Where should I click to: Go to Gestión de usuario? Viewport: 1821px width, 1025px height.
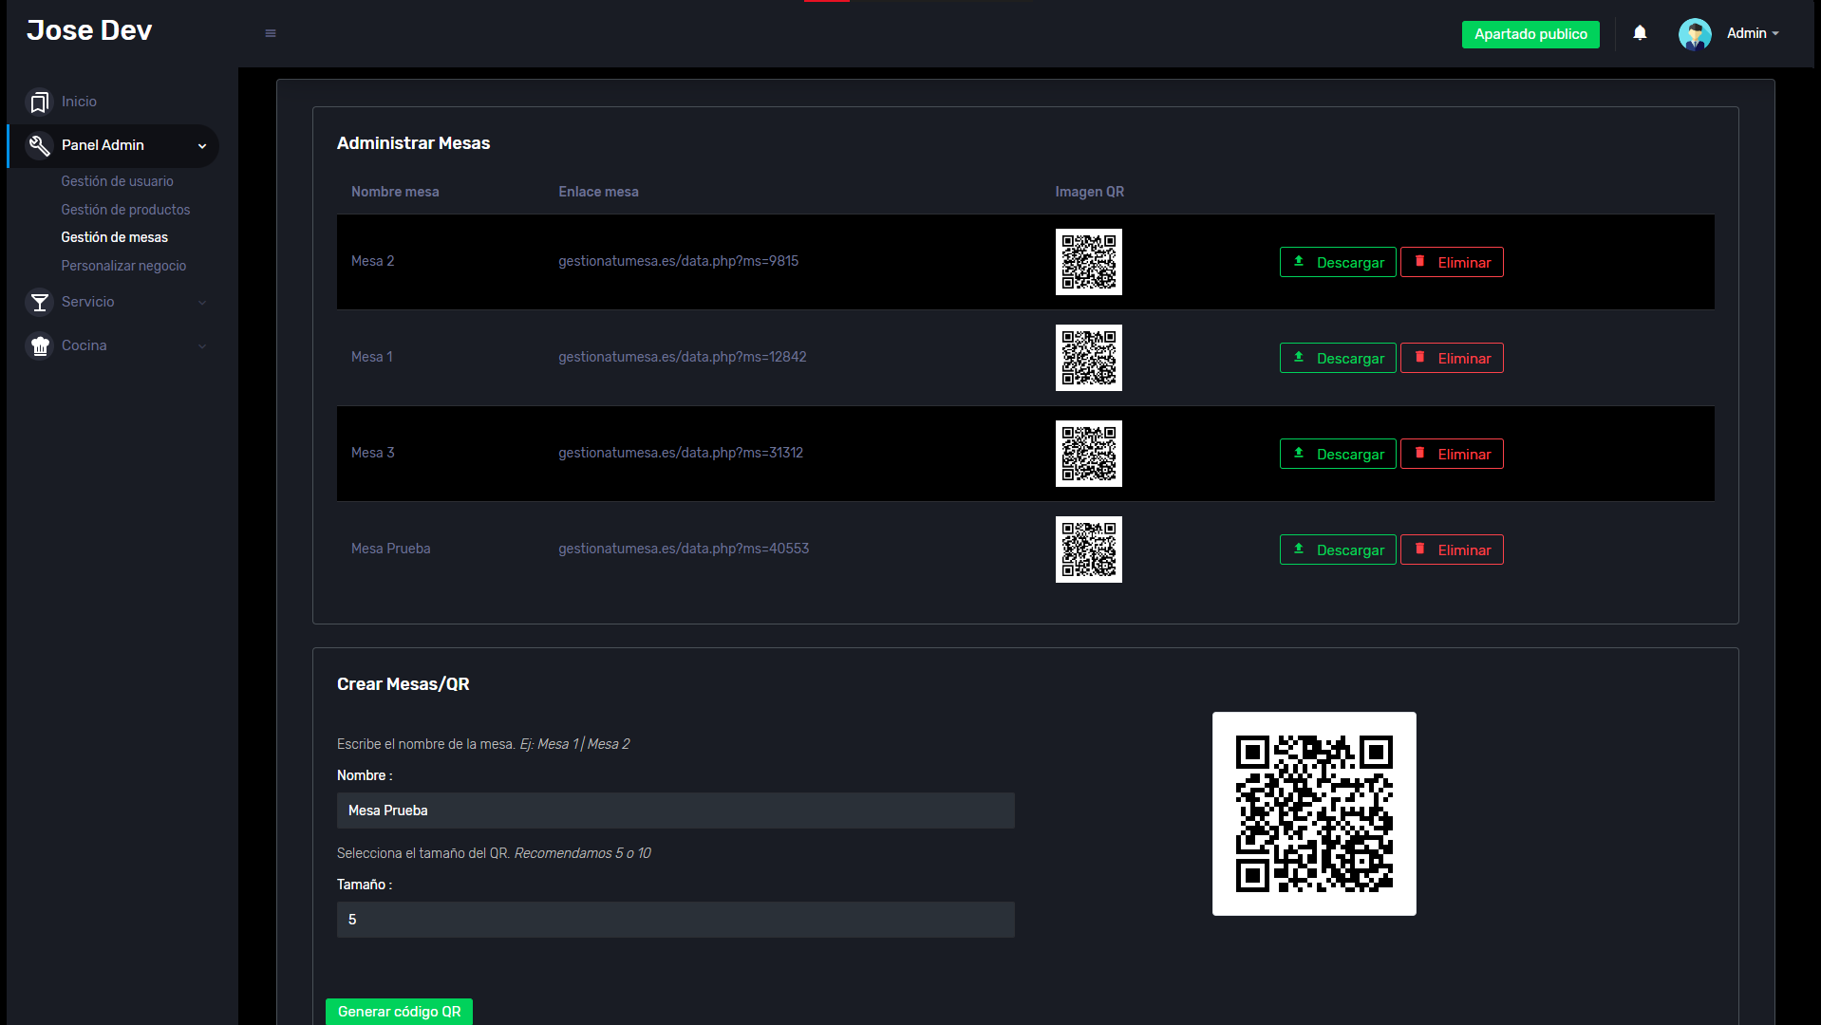coord(117,181)
